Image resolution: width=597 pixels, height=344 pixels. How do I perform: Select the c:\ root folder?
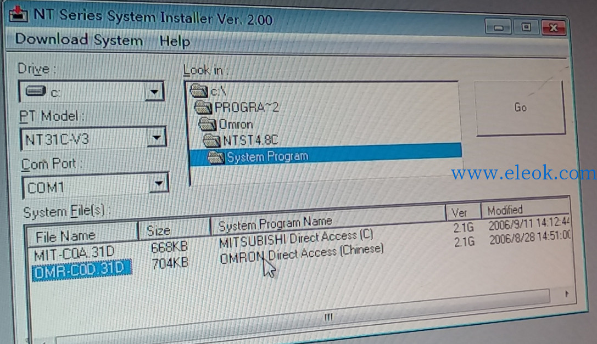pyautogui.click(x=219, y=91)
